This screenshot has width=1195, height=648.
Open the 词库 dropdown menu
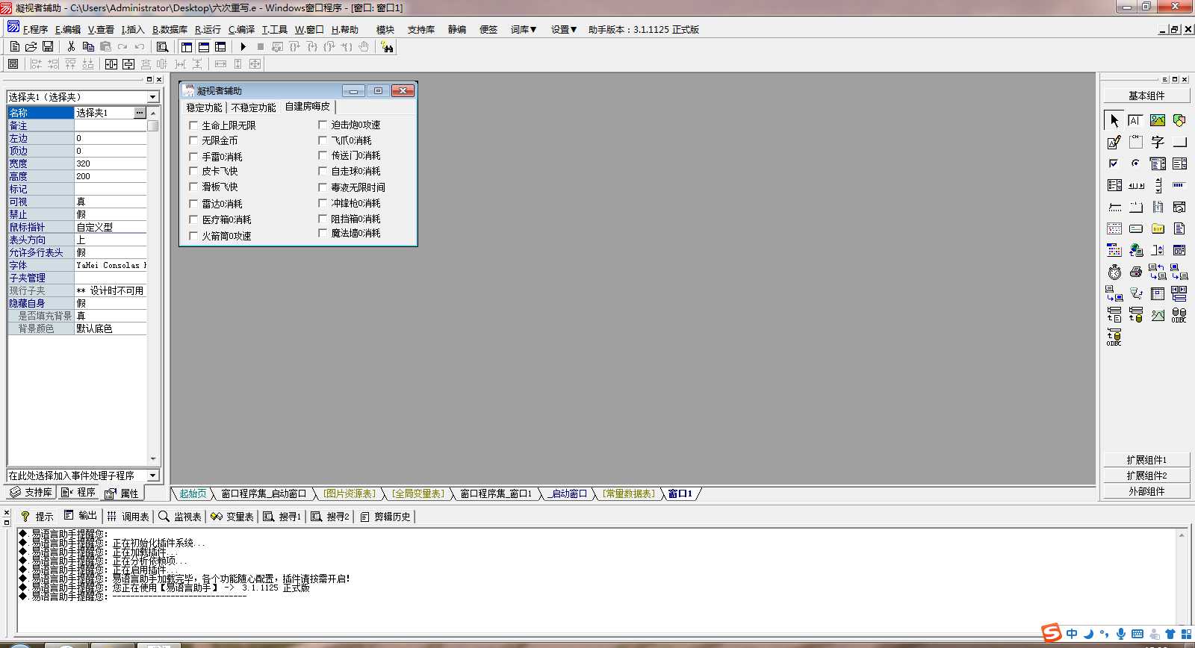click(524, 30)
